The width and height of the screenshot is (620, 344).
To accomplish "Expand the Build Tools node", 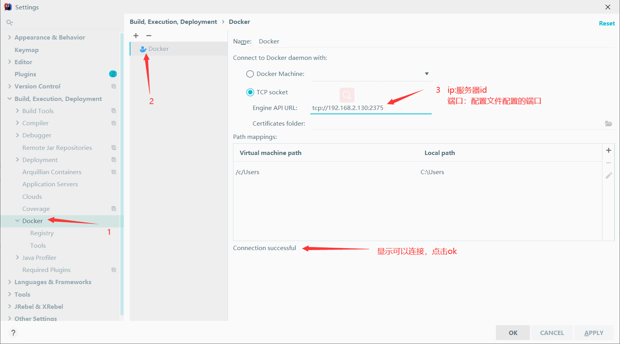I will 17,111.
